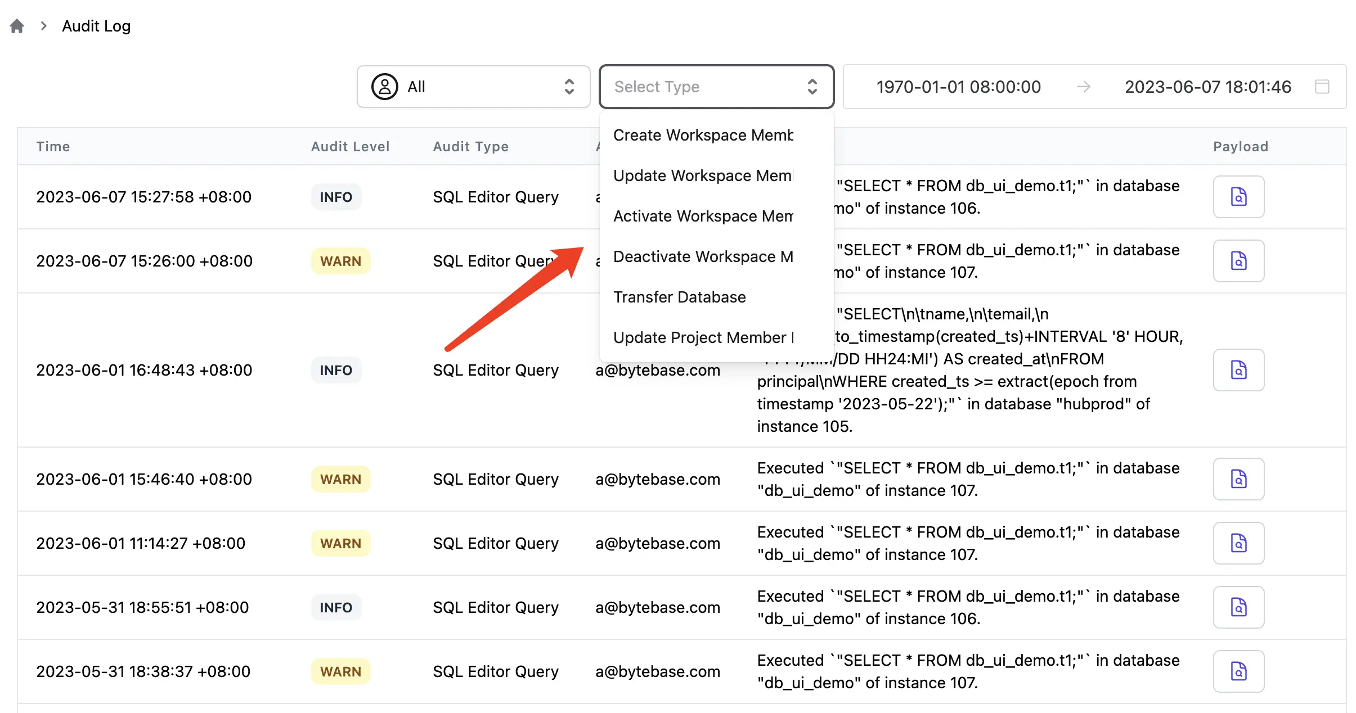Image resolution: width=1356 pixels, height=713 pixels.
Task: Open payload for the 2023-06-07 15:27:58 entry
Action: click(x=1238, y=197)
